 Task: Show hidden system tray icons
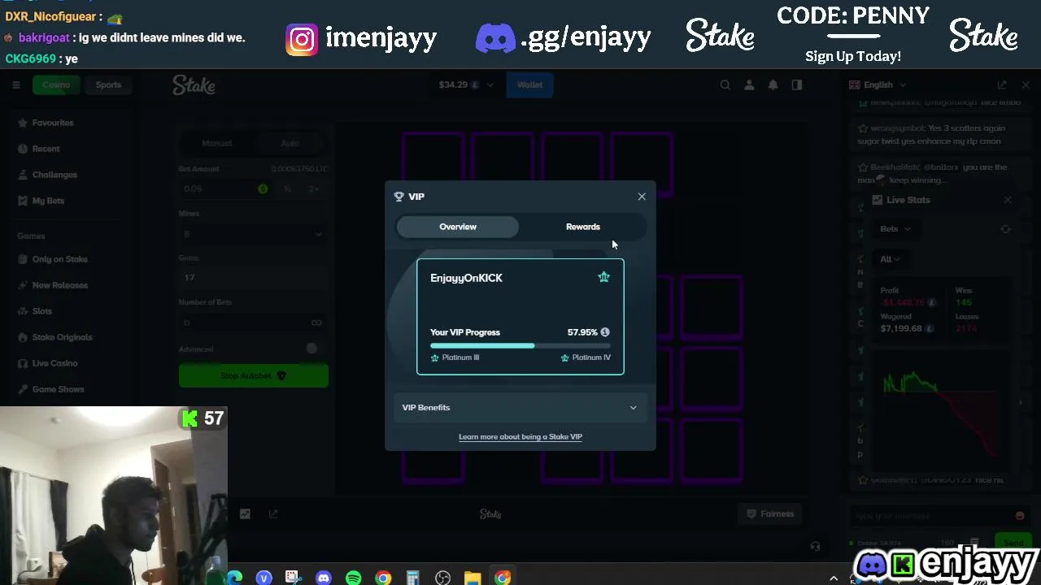[x=834, y=578]
